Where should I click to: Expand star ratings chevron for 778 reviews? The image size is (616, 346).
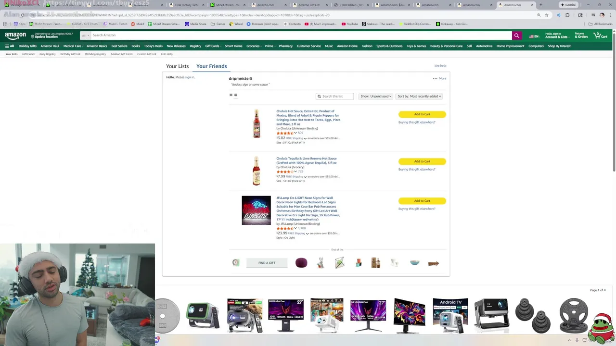[x=295, y=171]
